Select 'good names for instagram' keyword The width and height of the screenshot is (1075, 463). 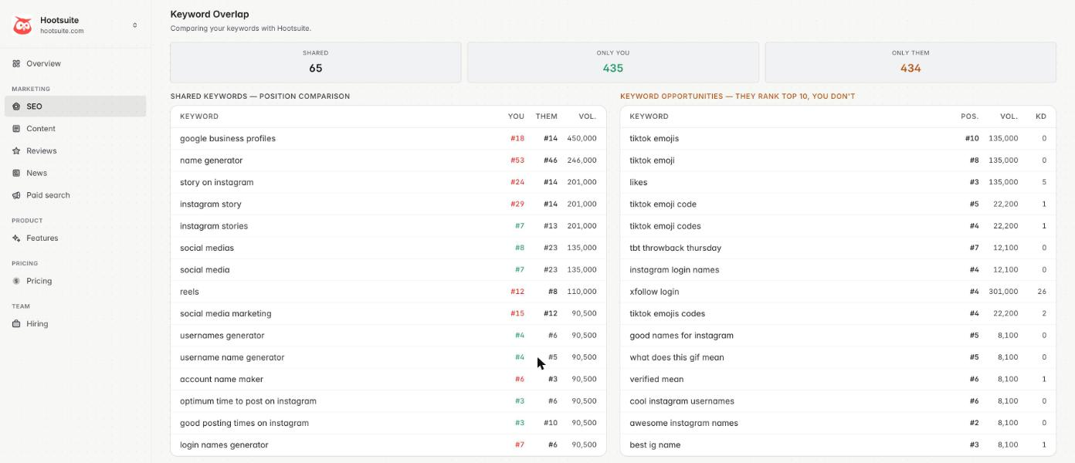(x=681, y=336)
